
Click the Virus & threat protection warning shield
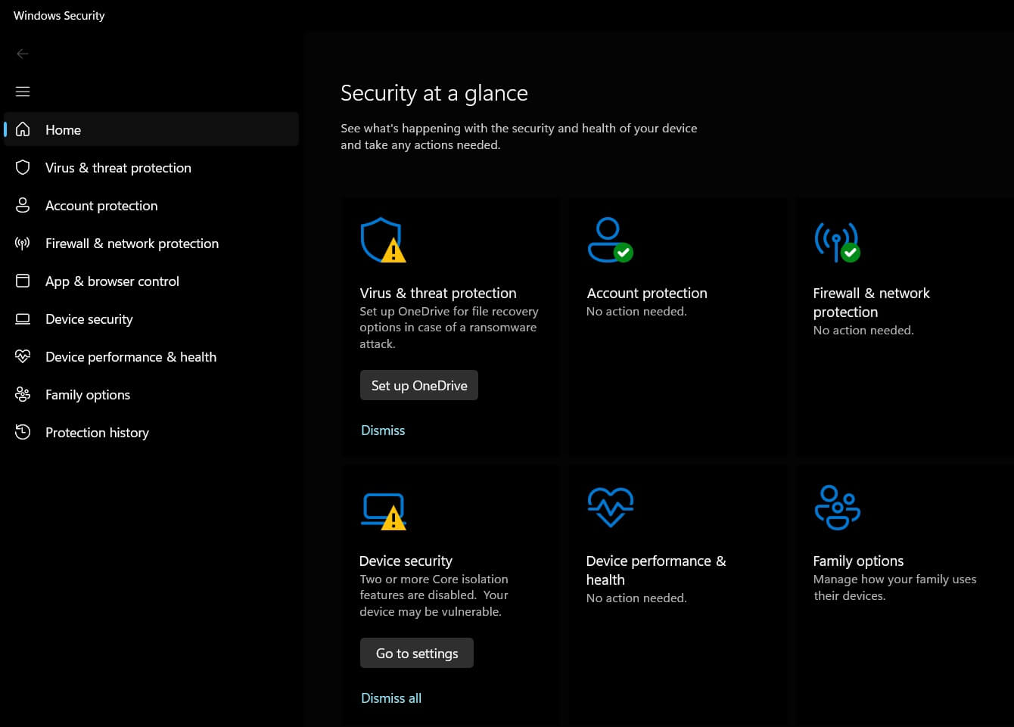[383, 240]
